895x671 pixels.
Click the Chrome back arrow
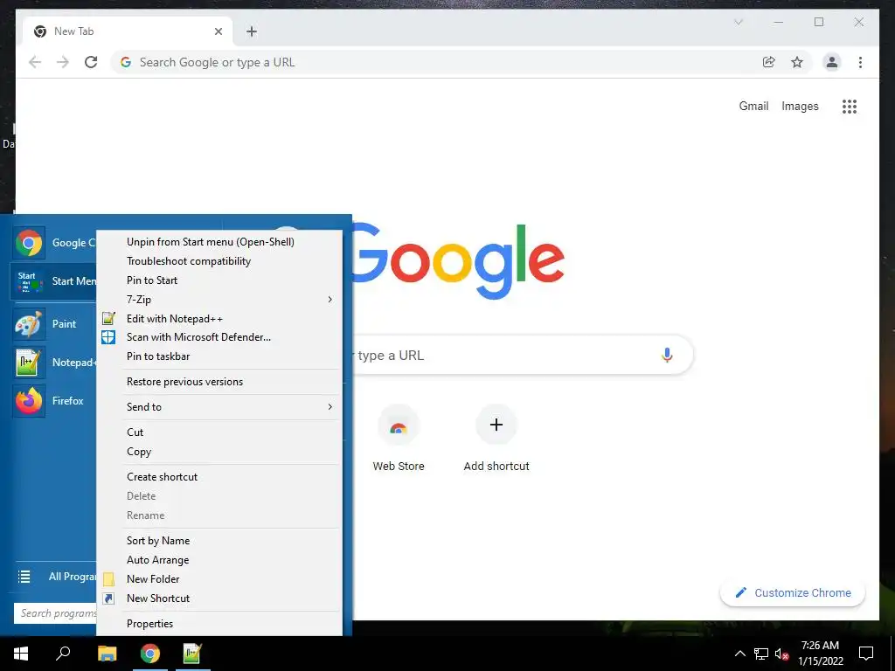coord(35,62)
